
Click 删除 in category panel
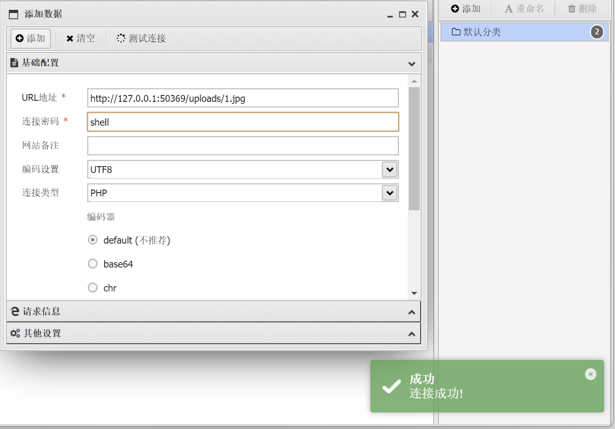(x=582, y=9)
